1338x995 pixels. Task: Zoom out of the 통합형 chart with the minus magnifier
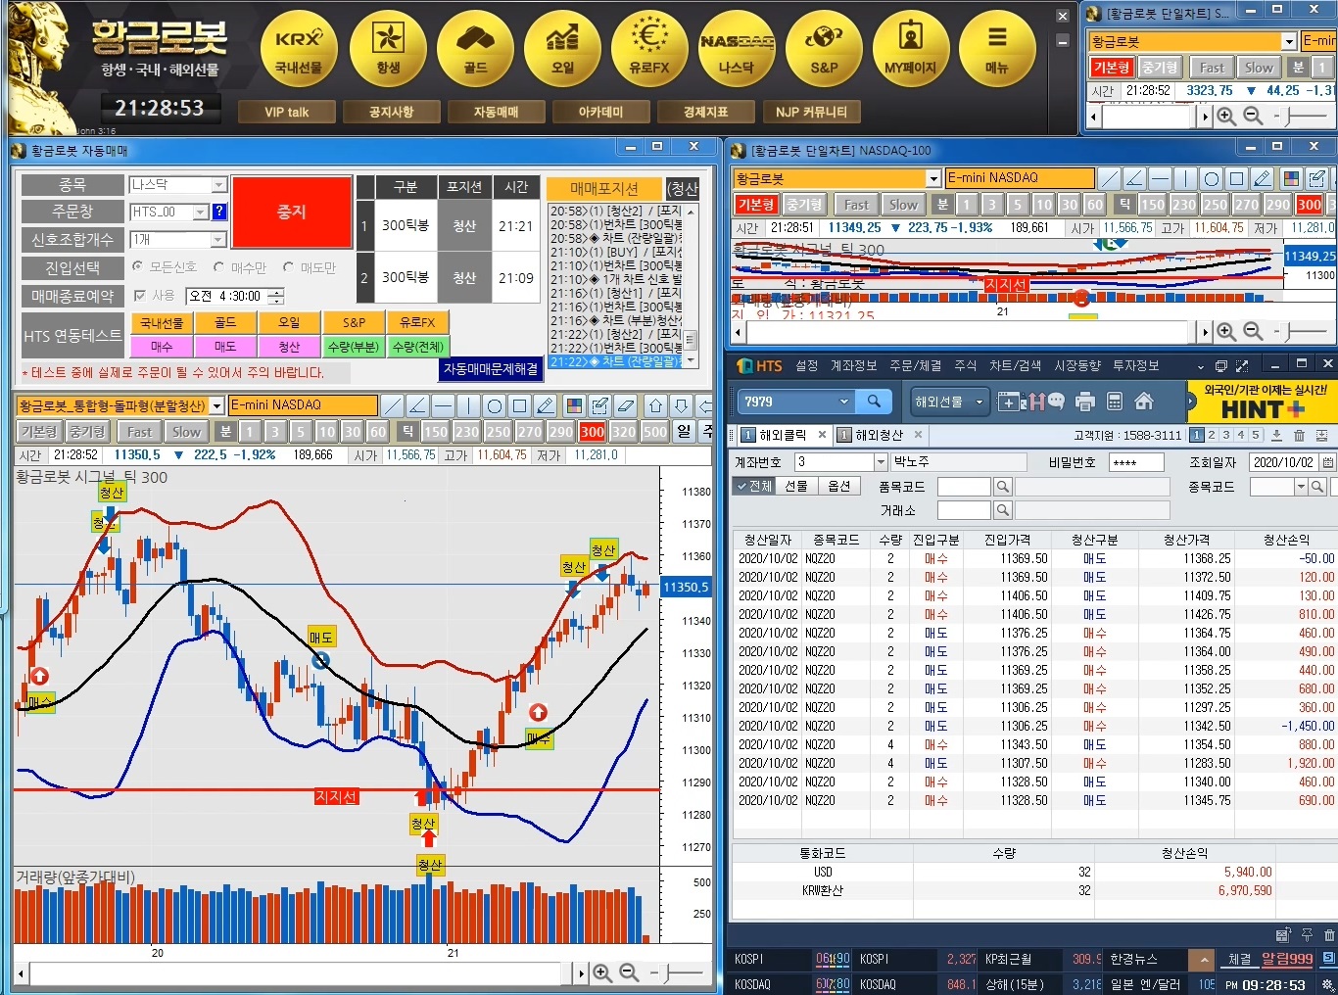coord(629,972)
